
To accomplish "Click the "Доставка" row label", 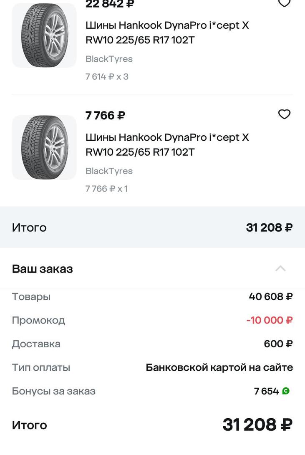I will [36, 344].
